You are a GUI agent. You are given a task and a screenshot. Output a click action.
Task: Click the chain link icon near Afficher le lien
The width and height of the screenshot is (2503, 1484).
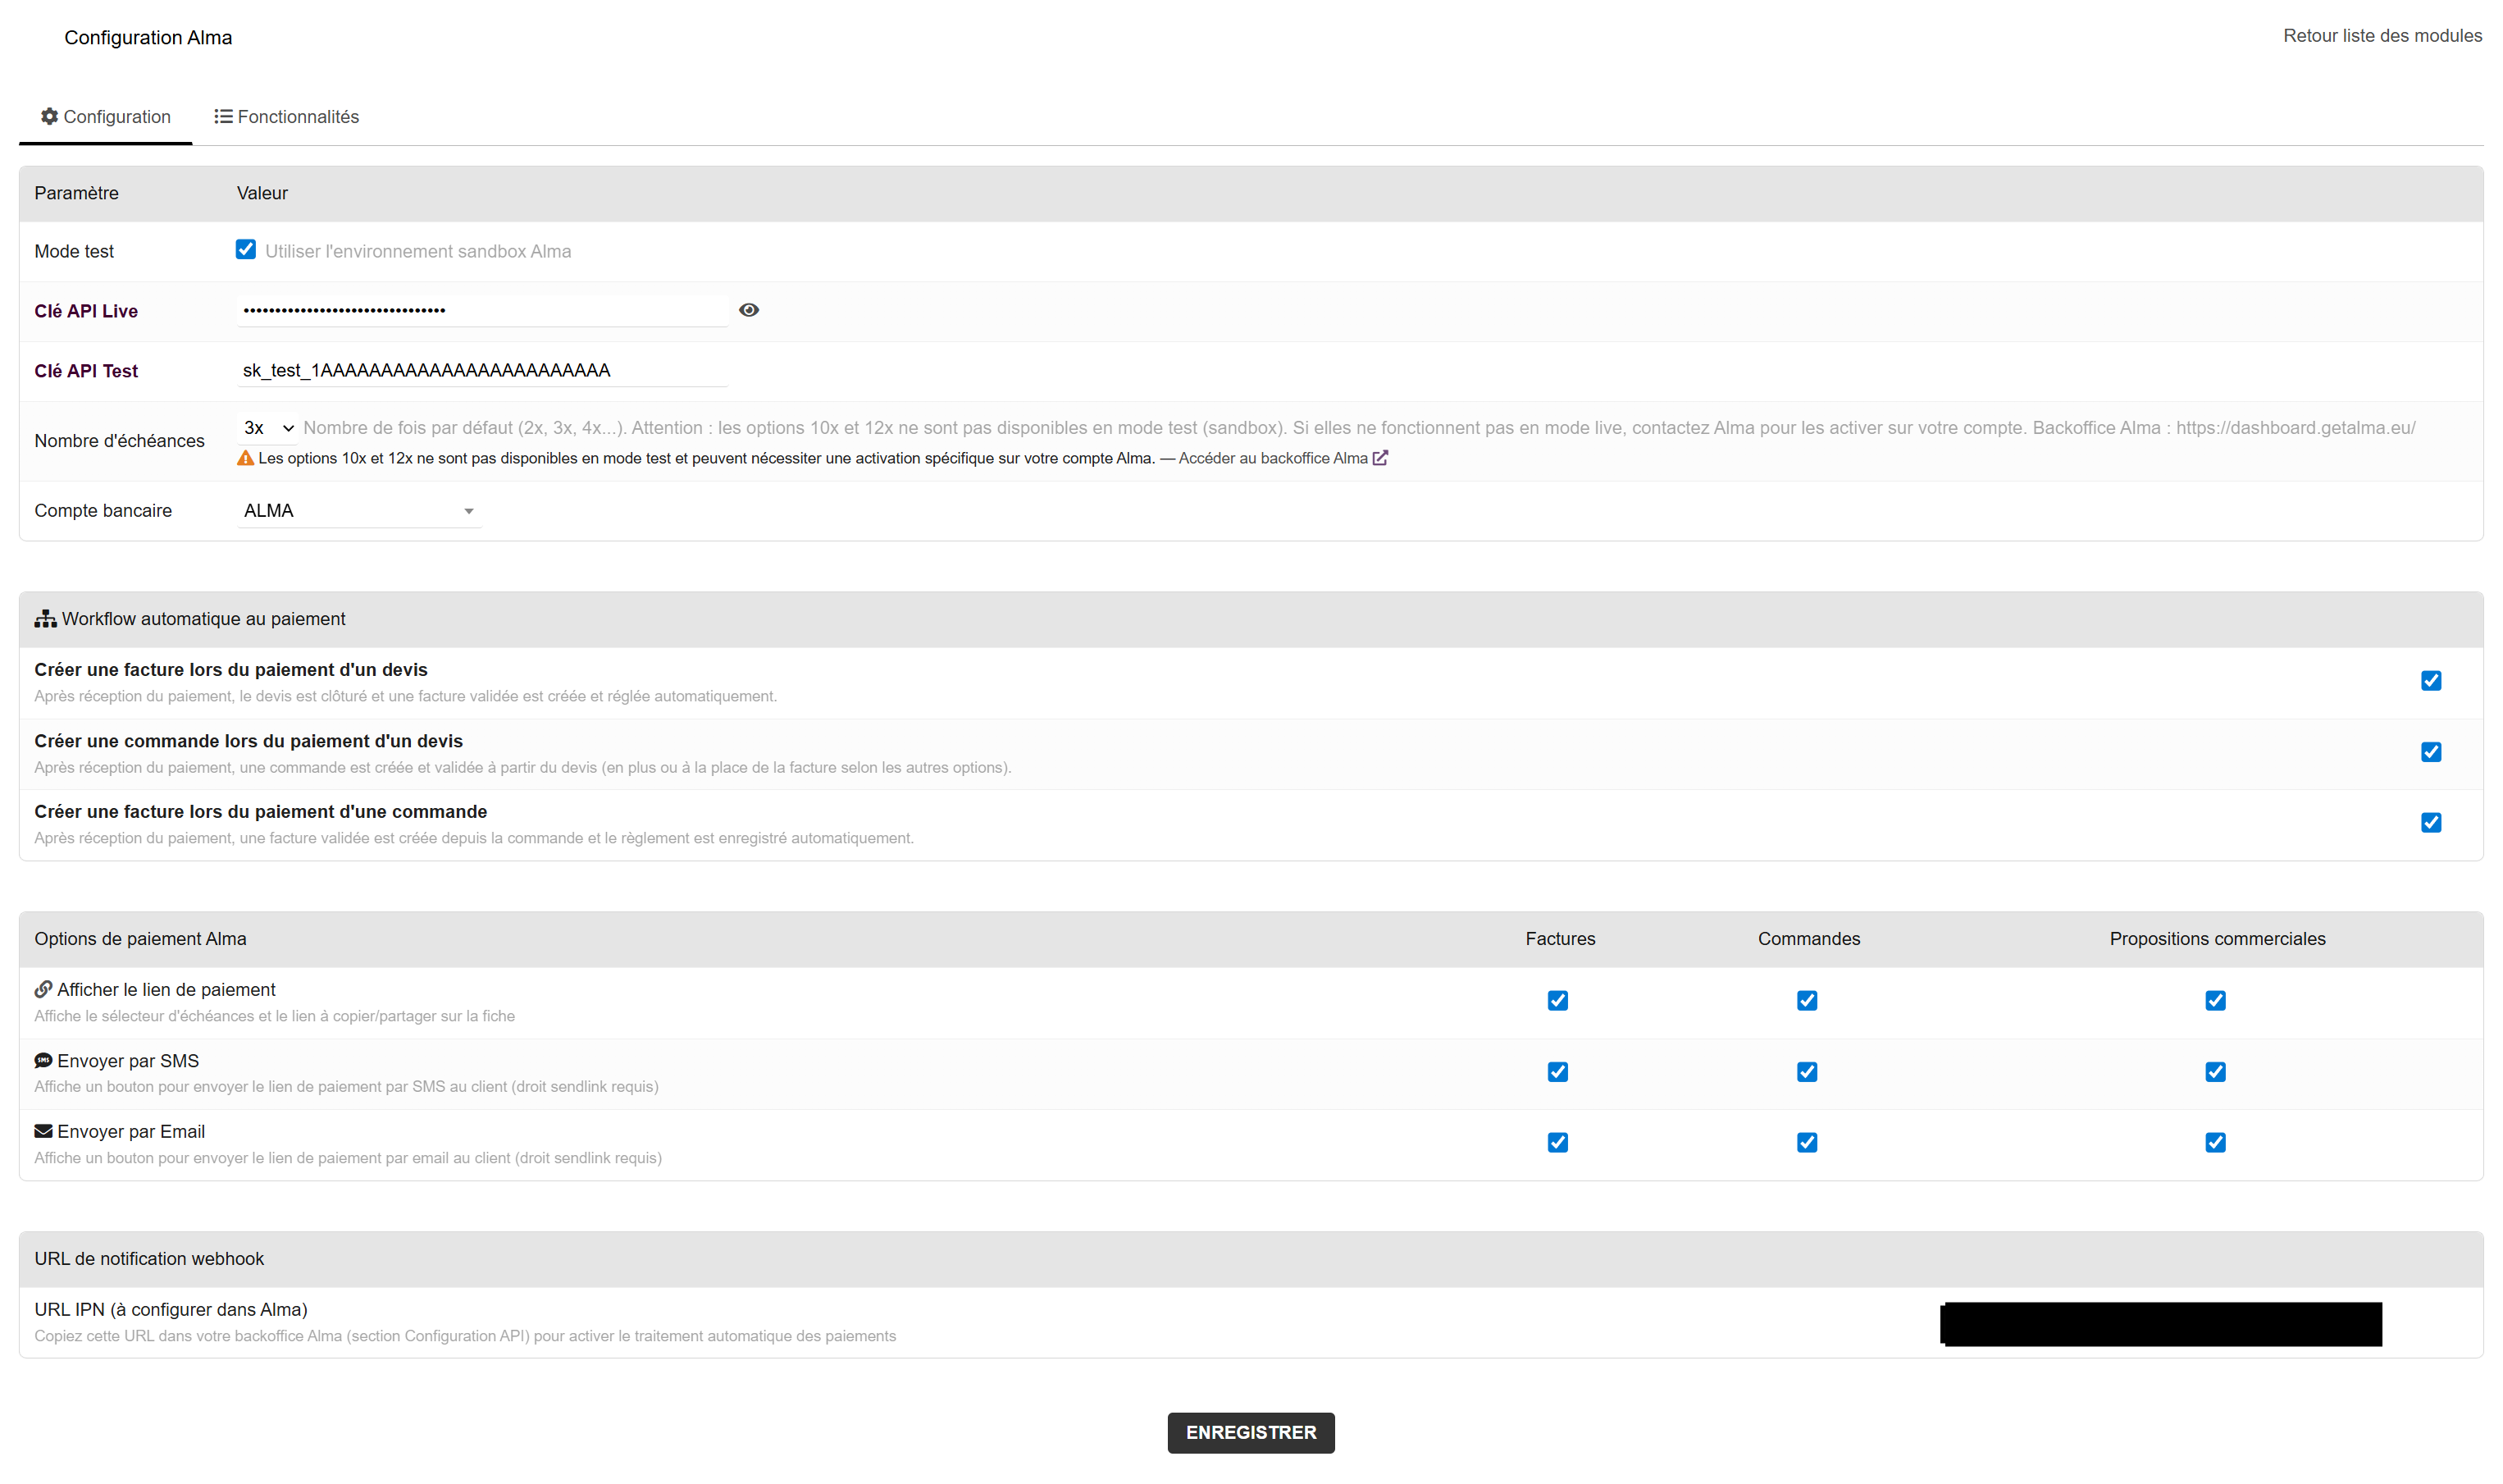tap(43, 989)
